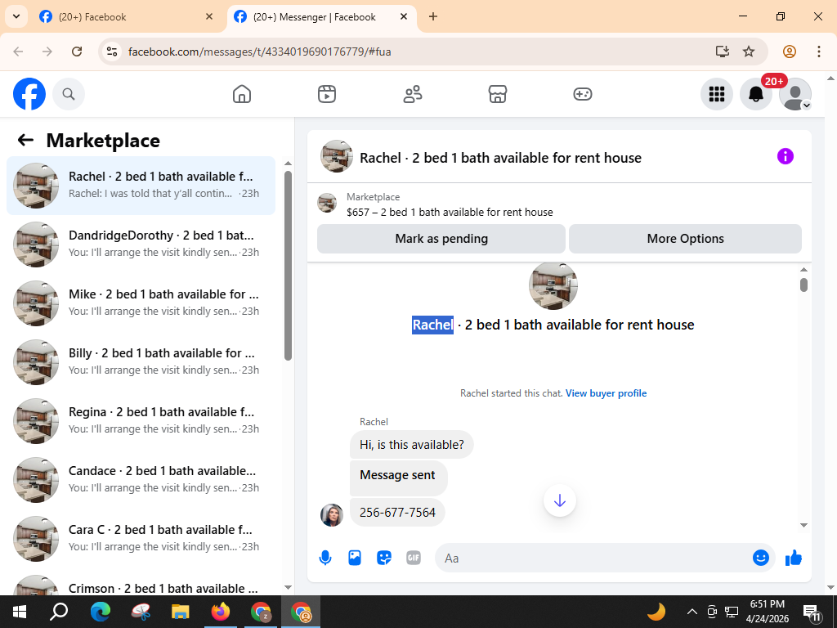
Task: Click the listing thumbnail in the chat header
Action: [x=336, y=156]
